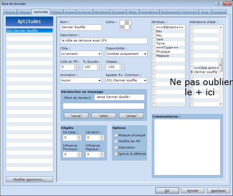Increase the % Succès spinner value
The image size is (233, 196).
[99, 66]
